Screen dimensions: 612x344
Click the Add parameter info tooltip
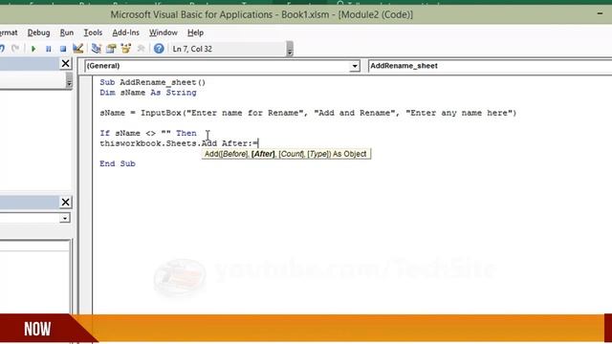[286, 154]
